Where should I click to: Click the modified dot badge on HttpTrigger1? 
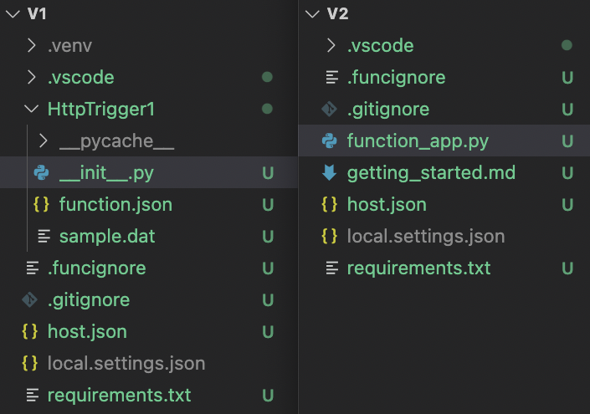coord(267,110)
